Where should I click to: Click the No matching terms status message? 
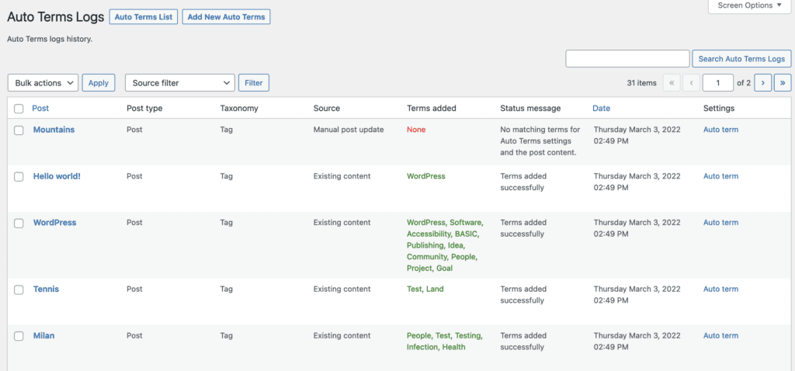pyautogui.click(x=540, y=141)
